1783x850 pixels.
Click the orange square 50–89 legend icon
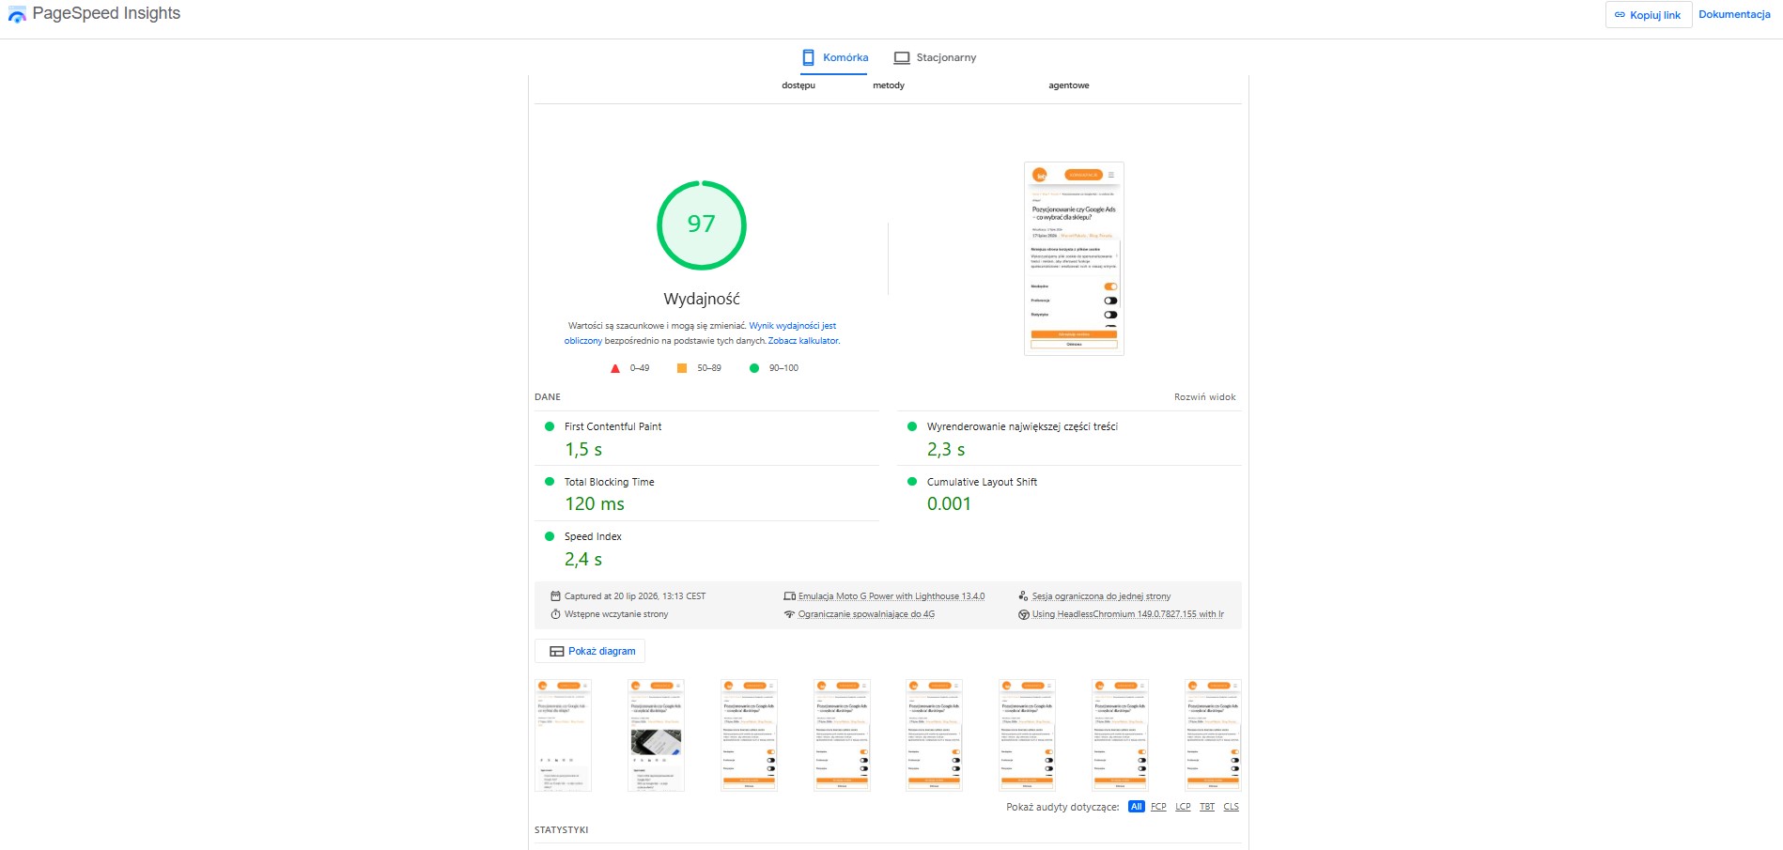[682, 368]
